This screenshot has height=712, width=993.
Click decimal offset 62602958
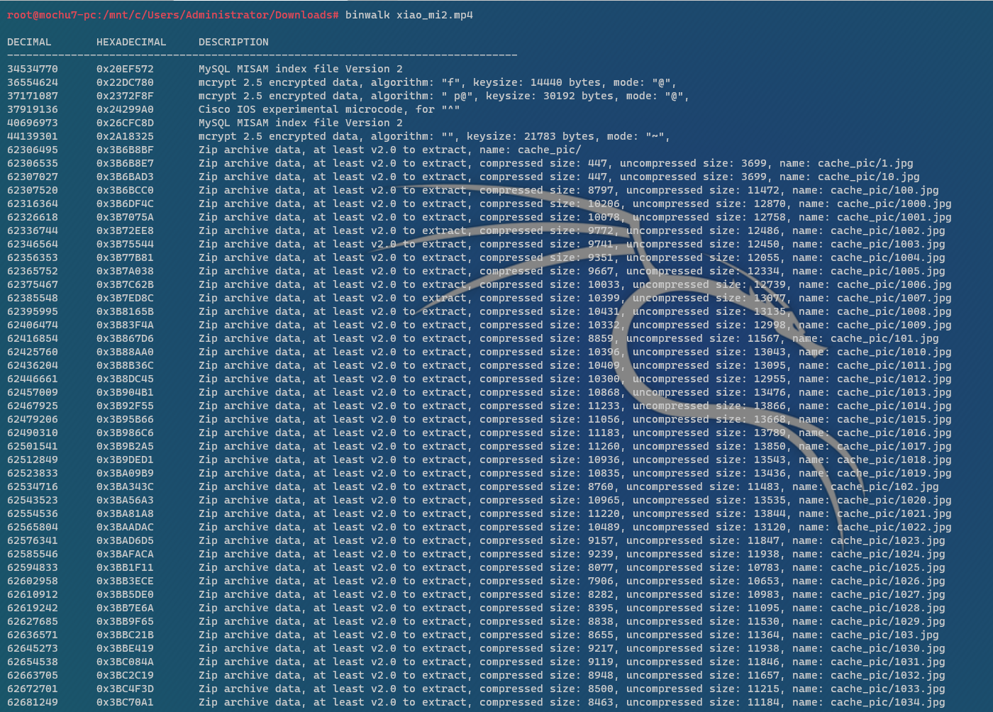pos(33,581)
